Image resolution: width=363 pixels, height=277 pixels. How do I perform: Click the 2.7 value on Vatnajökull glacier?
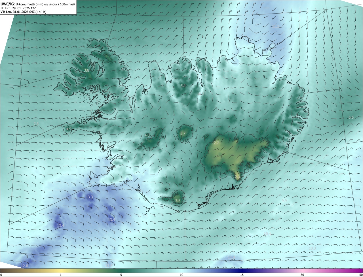pos(216,143)
